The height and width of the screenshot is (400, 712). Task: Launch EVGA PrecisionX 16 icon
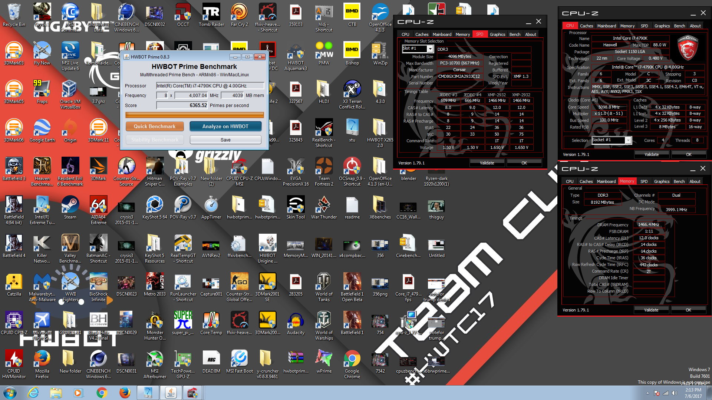[296, 171]
